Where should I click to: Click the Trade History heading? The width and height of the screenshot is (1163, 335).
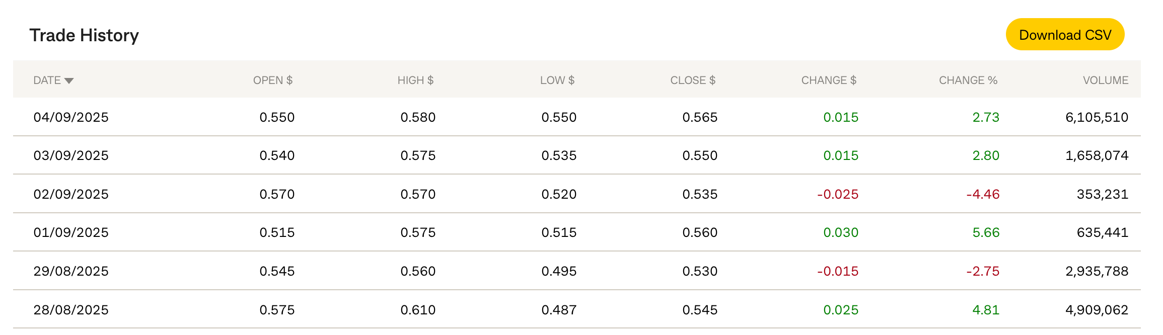(84, 35)
